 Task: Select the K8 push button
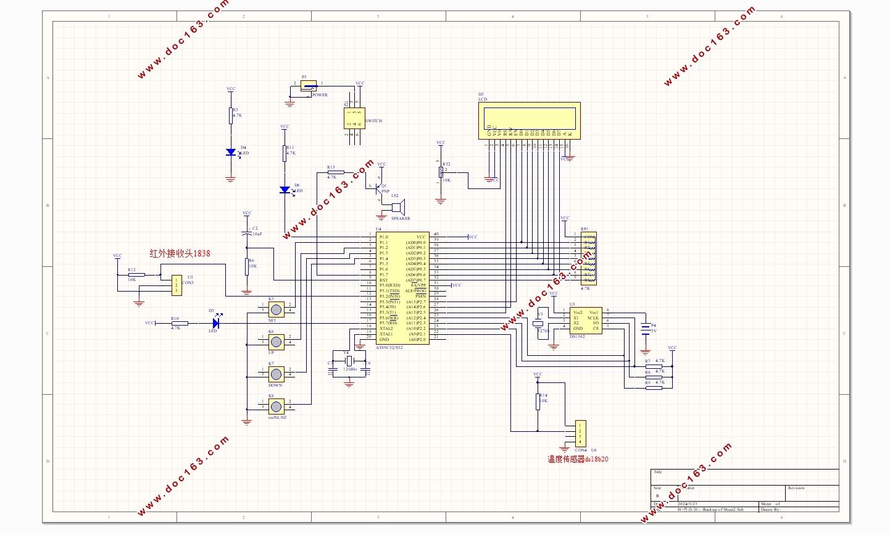pyautogui.click(x=276, y=406)
